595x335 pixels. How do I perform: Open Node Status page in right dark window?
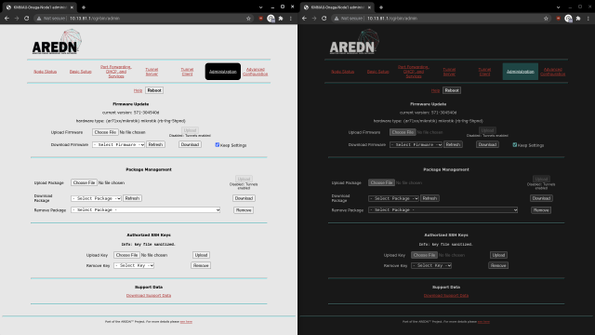tap(342, 72)
